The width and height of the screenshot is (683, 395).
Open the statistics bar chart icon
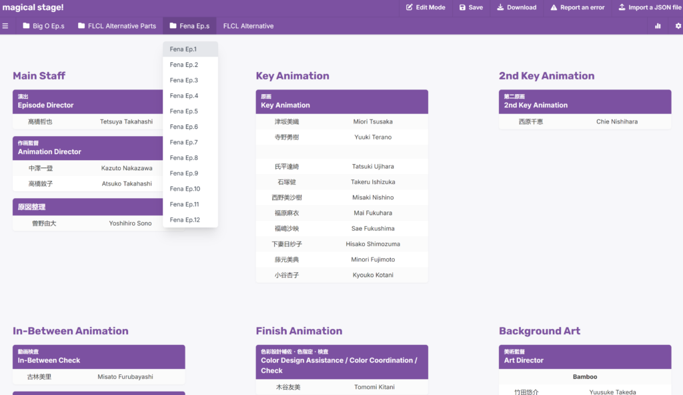(x=658, y=26)
